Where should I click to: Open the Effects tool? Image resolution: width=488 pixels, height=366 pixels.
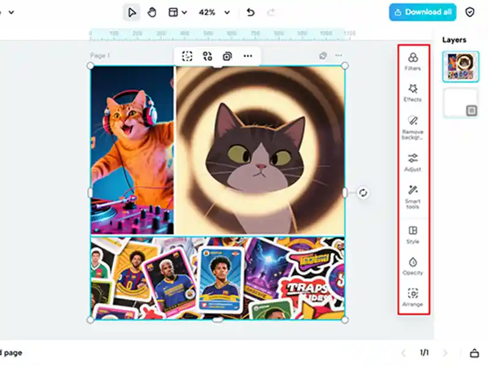tap(413, 92)
